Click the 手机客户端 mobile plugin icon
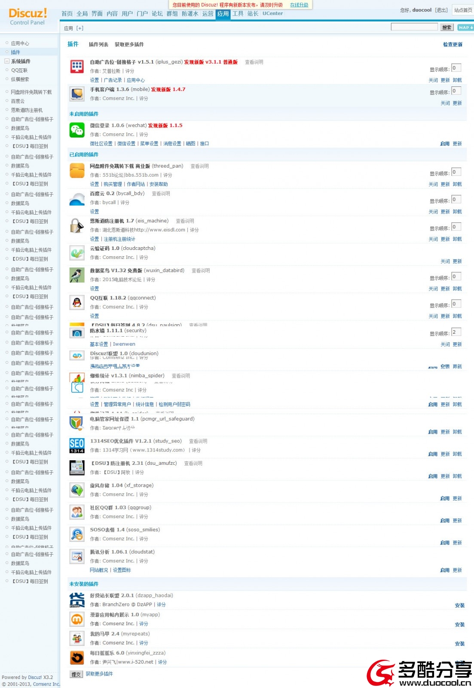 77,94
